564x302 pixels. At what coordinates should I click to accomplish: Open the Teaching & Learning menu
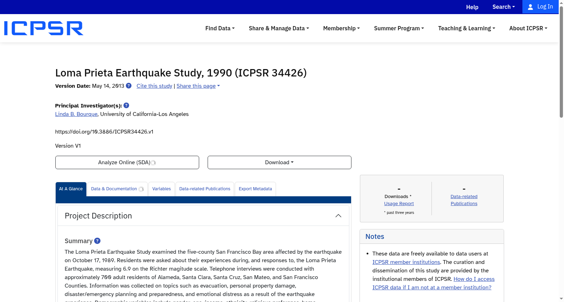coord(467,28)
